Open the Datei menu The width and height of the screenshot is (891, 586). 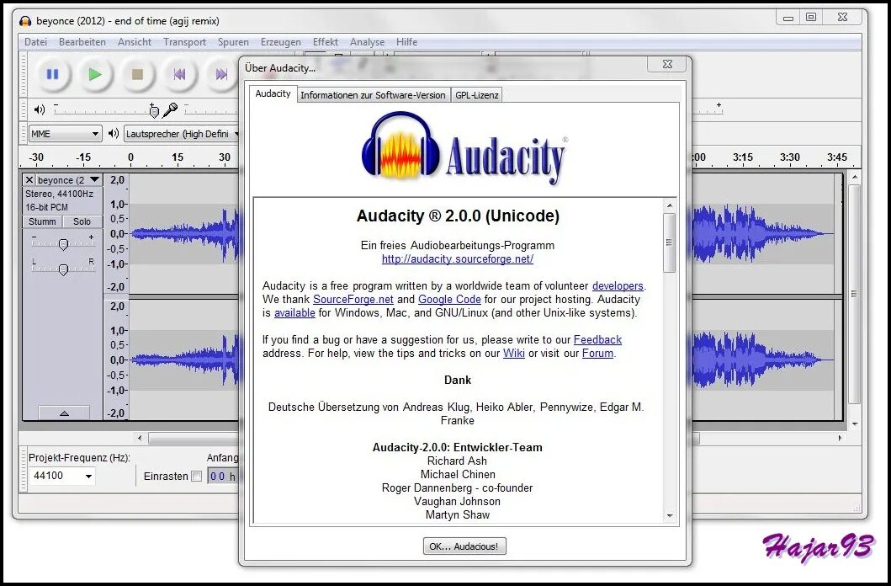pos(35,42)
